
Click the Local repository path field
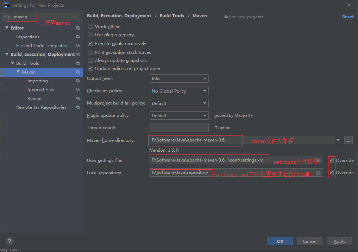pos(236,172)
